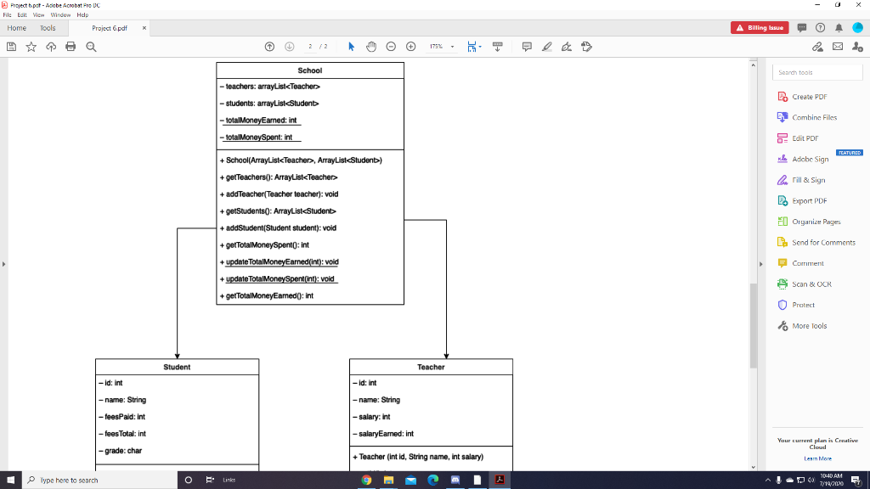Save the file with the floppy disk icon
Viewport: 870px width, 489px height.
point(11,47)
